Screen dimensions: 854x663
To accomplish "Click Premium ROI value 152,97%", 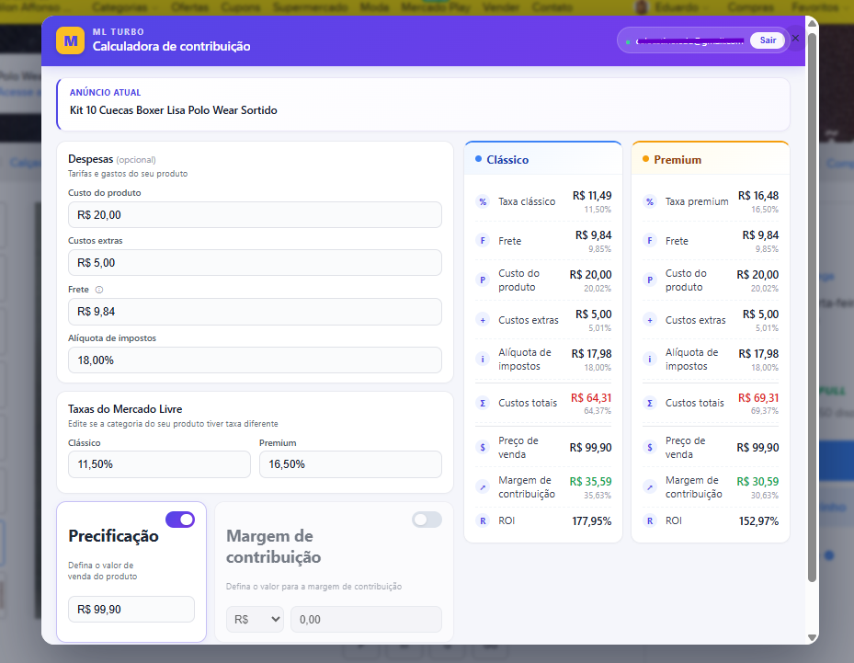I will click(x=758, y=520).
